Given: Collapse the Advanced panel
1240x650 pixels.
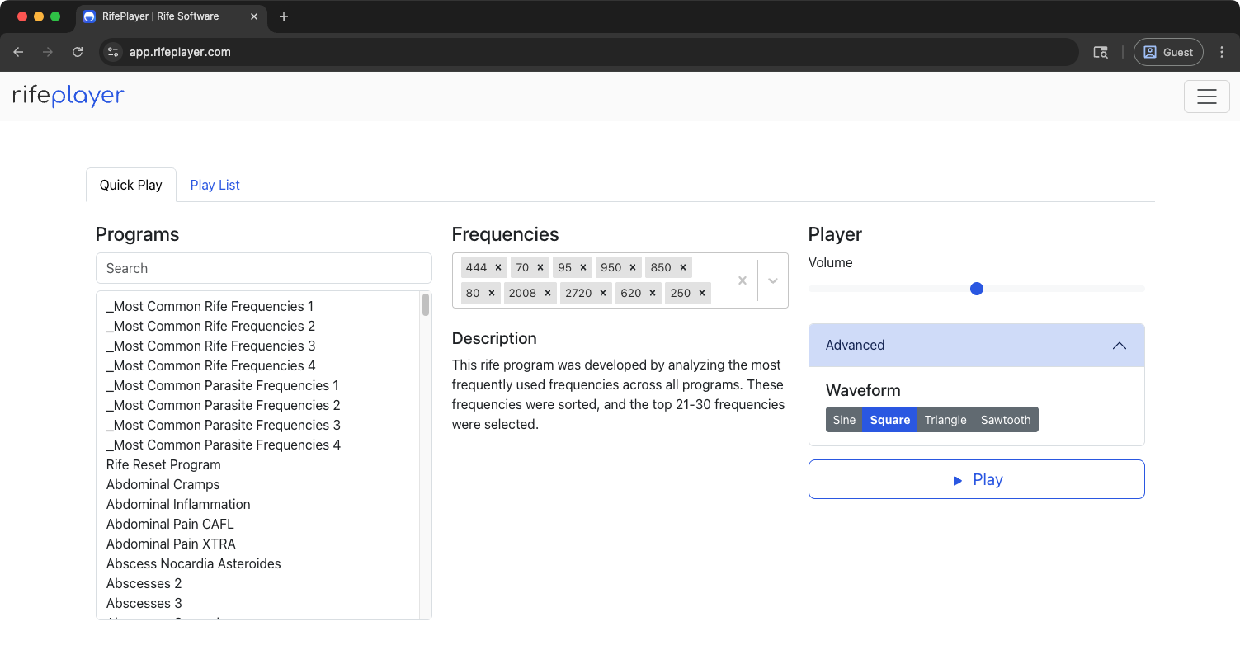Looking at the screenshot, I should (x=1120, y=346).
